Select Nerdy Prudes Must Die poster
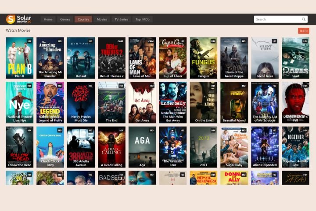 coord(81,102)
